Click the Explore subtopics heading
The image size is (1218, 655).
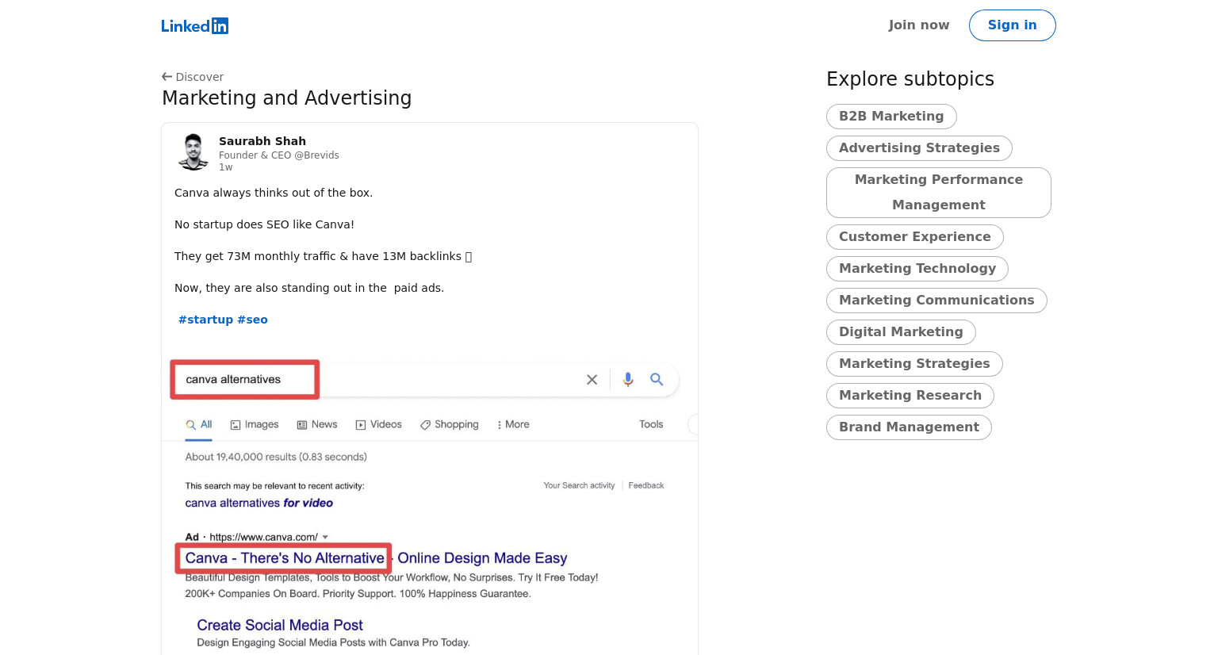pyautogui.click(x=910, y=79)
